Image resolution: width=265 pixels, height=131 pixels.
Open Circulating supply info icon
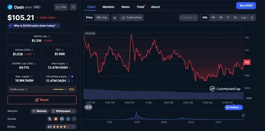coord(69,77)
